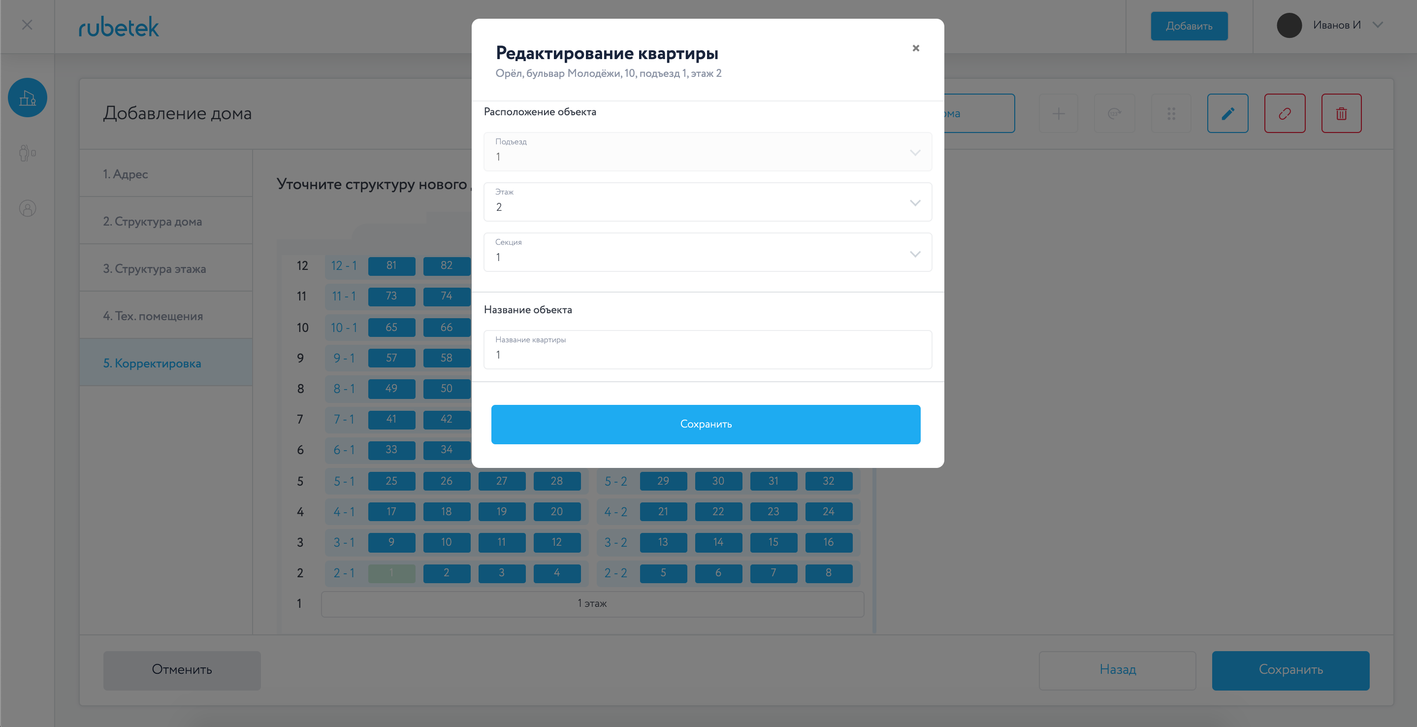Select apartment 3 on floor 2
This screenshot has width=1417, height=727.
pyautogui.click(x=502, y=573)
